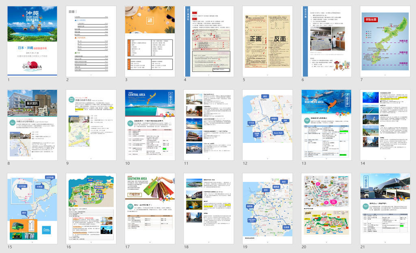Choose page 11 thumbnail with five photos
This screenshot has height=253, width=416.
coord(209,125)
